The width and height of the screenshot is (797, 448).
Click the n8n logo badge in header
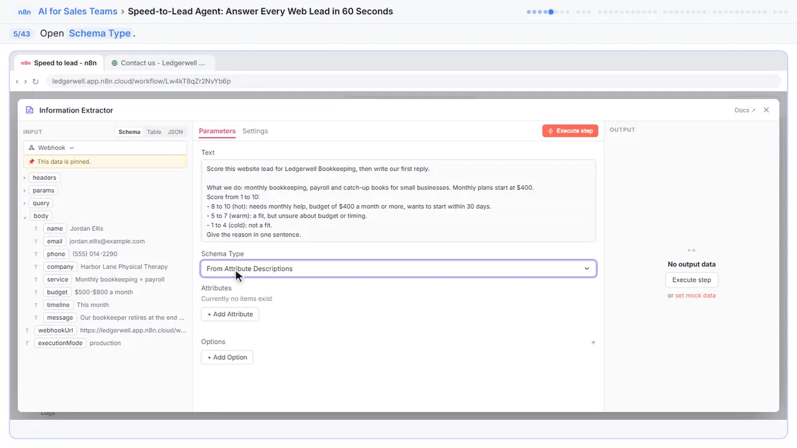click(25, 12)
